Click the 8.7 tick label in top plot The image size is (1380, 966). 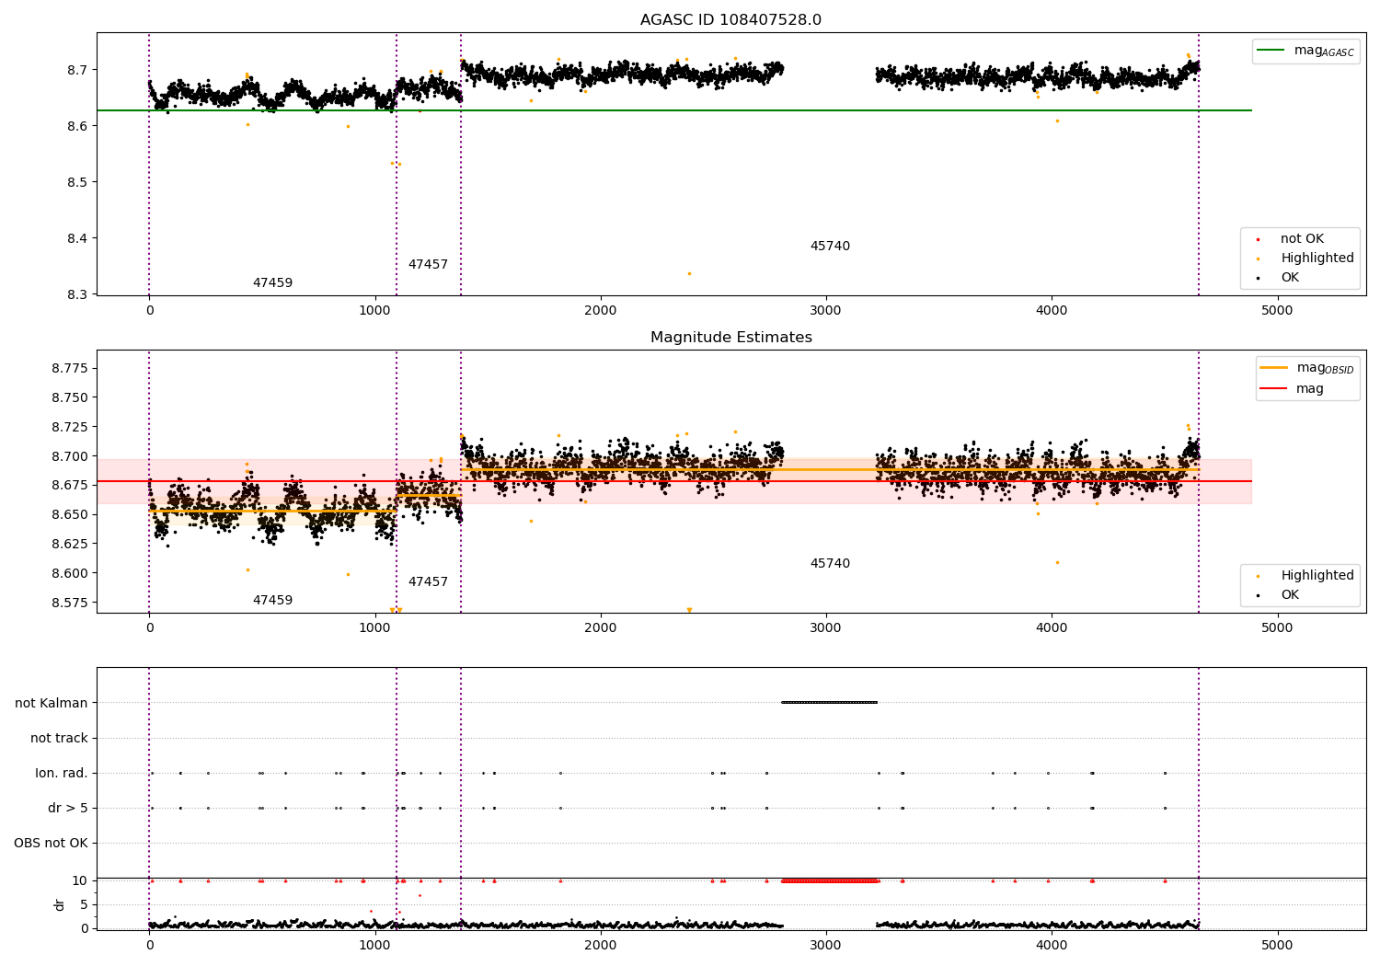(x=76, y=71)
